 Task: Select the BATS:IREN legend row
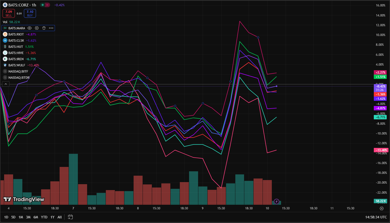click(19, 59)
